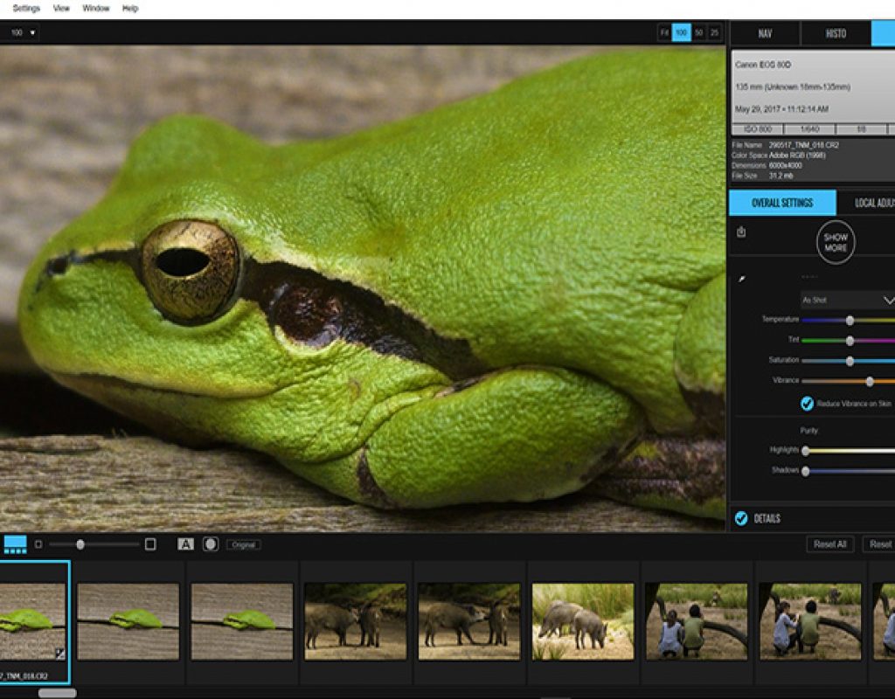Switch to the NAV tab

click(x=765, y=34)
